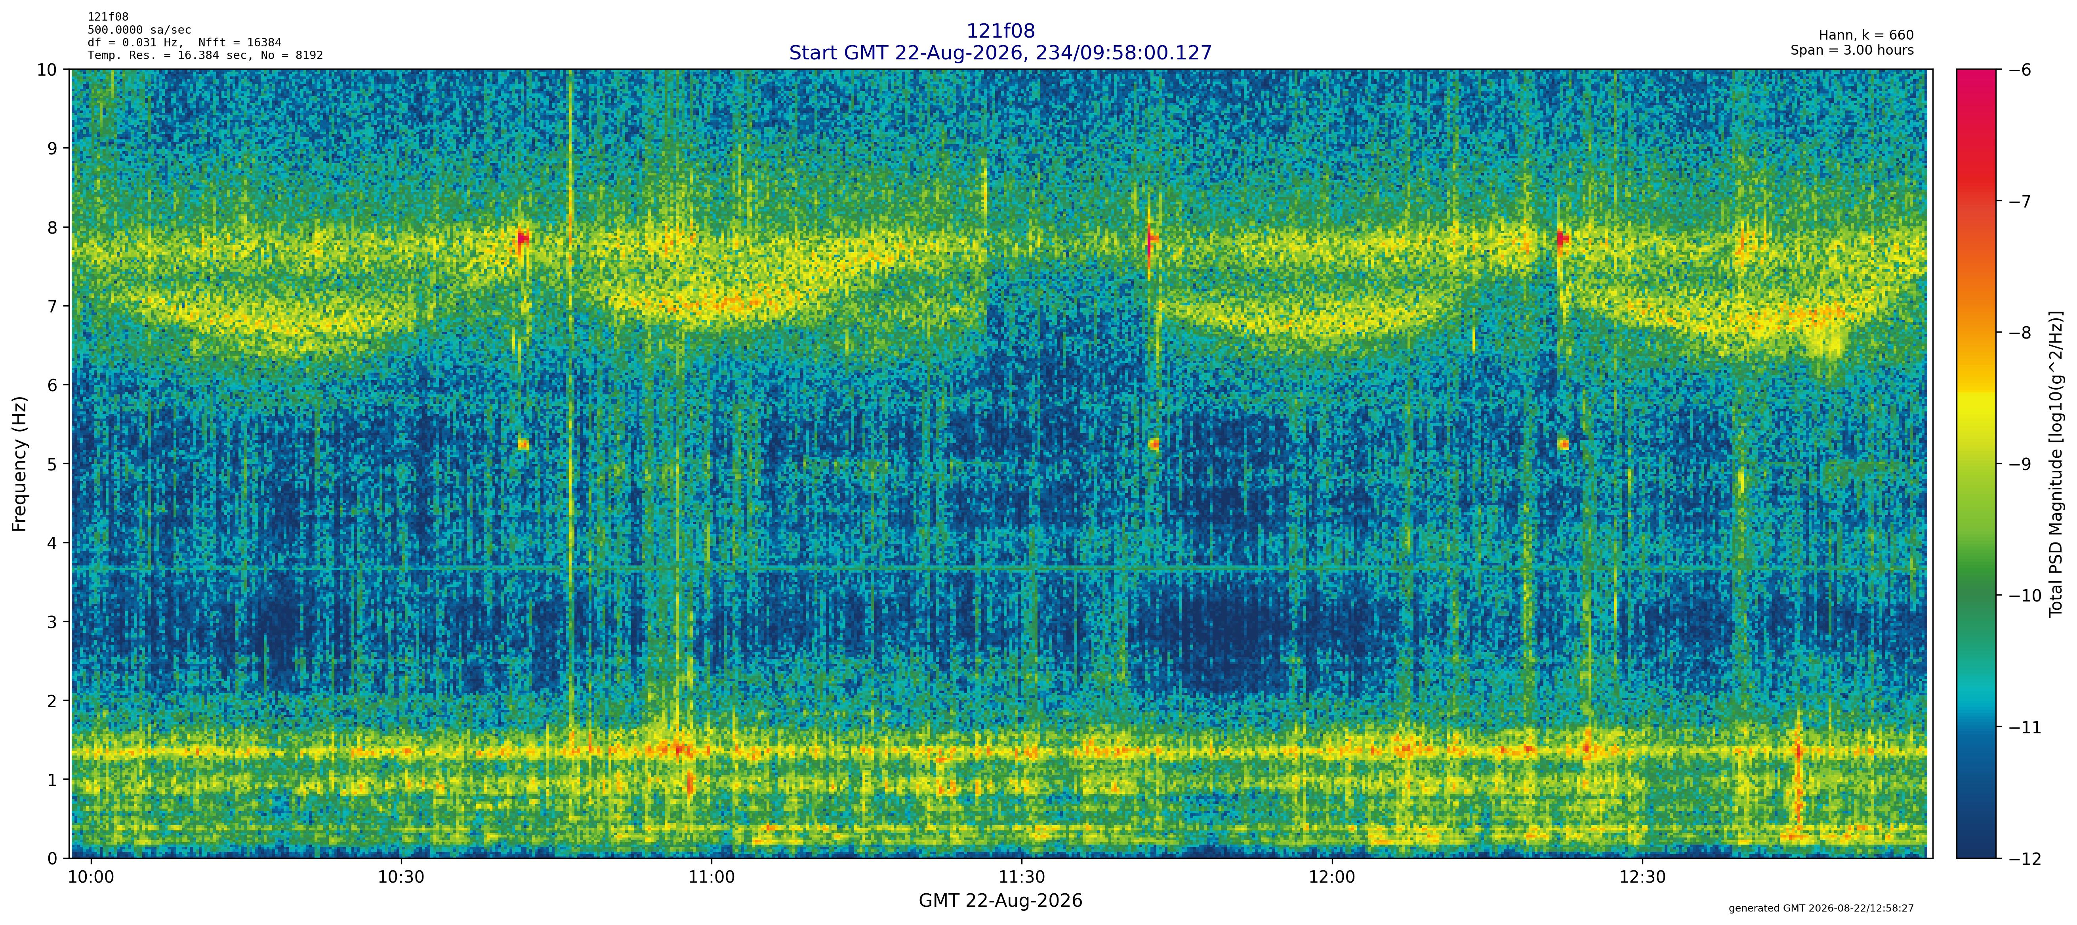Click the colorbar tick label "−9"
2077x925 pixels.
click(2020, 464)
